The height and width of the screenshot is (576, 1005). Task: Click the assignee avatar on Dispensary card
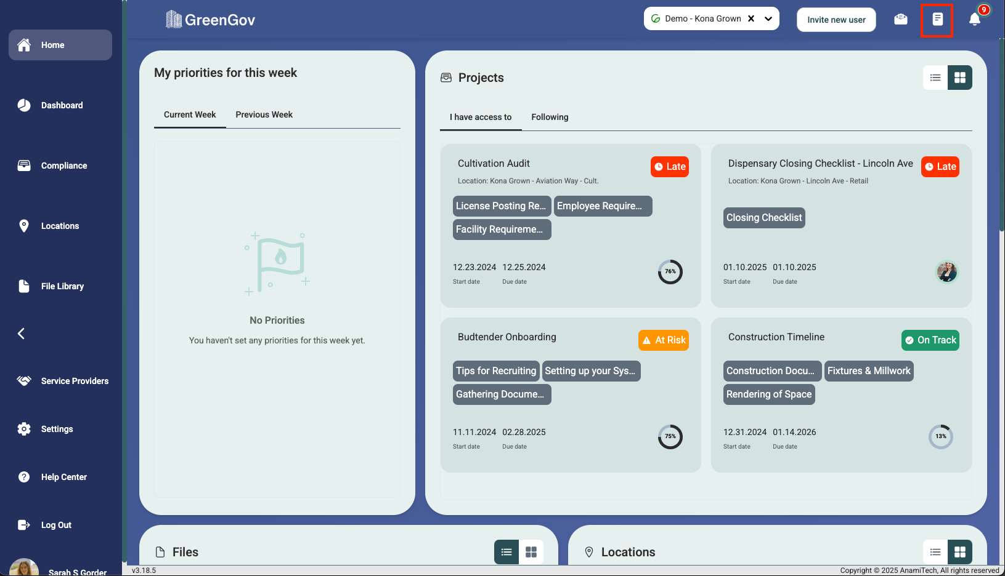(947, 272)
